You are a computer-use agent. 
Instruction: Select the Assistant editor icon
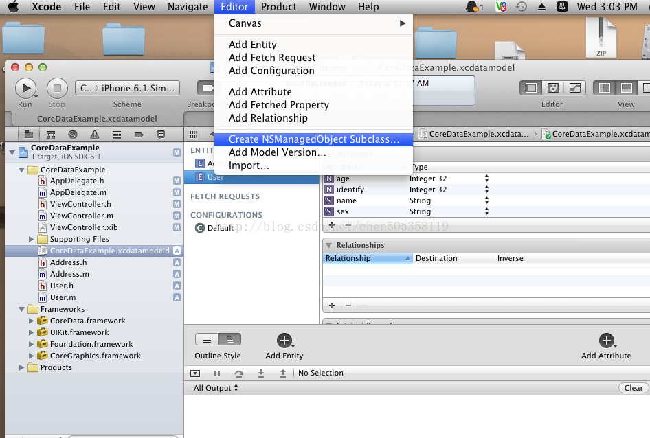coord(553,88)
